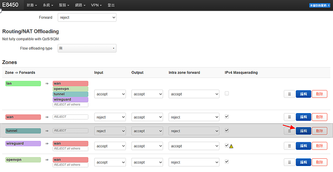The height and width of the screenshot is (172, 333).
Task: Open Input dropdown for wireguard zone
Action: coord(110,146)
